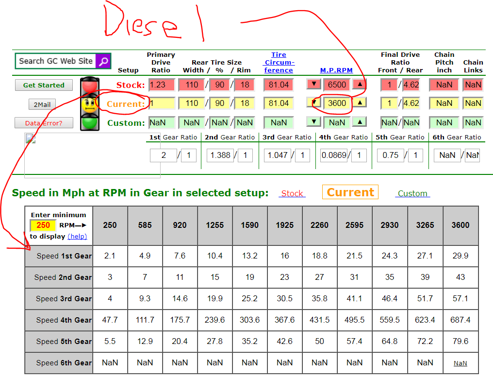Increase Custom M.P.RPM with up arrow
Screen dimensions: 493x378
[x=359, y=122]
